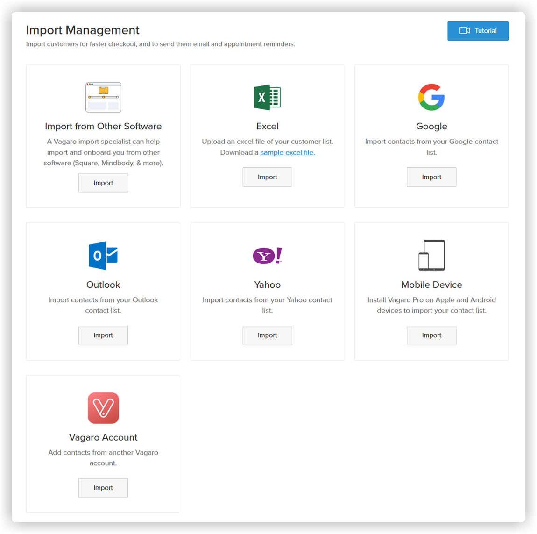Open the Tutorial video button
The image size is (537, 534).
(x=478, y=31)
